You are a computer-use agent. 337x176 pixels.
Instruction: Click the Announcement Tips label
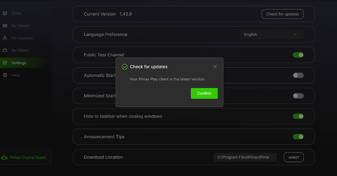(104, 137)
